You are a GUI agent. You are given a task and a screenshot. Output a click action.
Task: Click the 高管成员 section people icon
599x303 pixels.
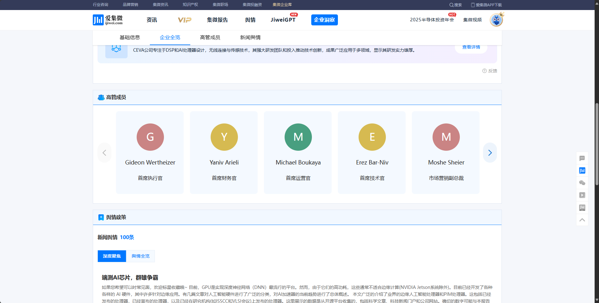pyautogui.click(x=101, y=97)
